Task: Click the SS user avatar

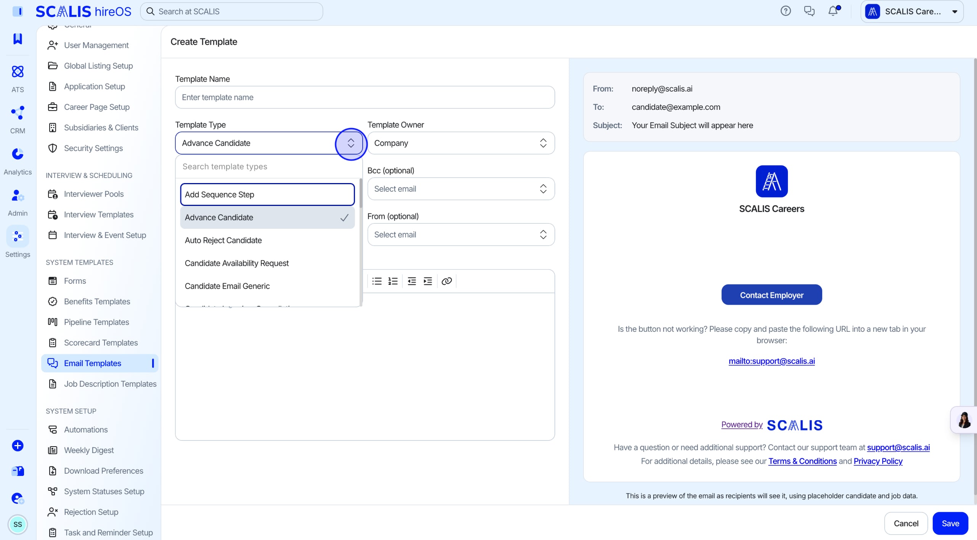Action: point(18,524)
